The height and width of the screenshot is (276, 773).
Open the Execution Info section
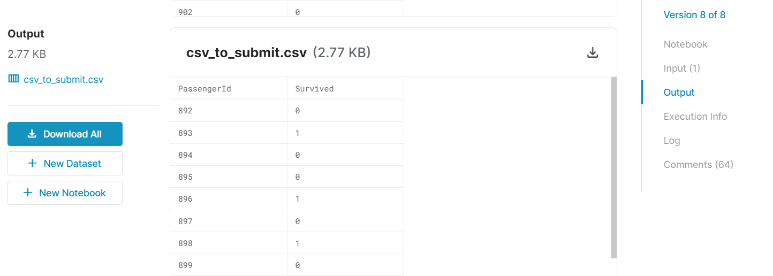click(x=695, y=117)
